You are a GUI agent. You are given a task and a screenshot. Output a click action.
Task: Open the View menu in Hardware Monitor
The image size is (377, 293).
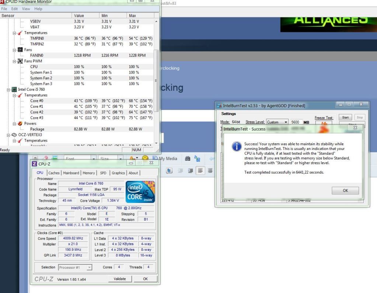pyautogui.click(x=26, y=8)
